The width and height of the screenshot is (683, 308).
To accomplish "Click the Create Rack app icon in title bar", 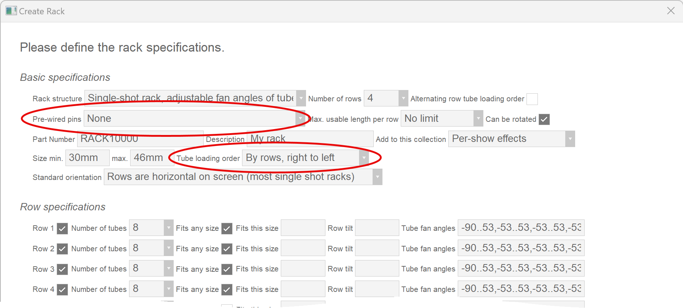I will tap(11, 11).
